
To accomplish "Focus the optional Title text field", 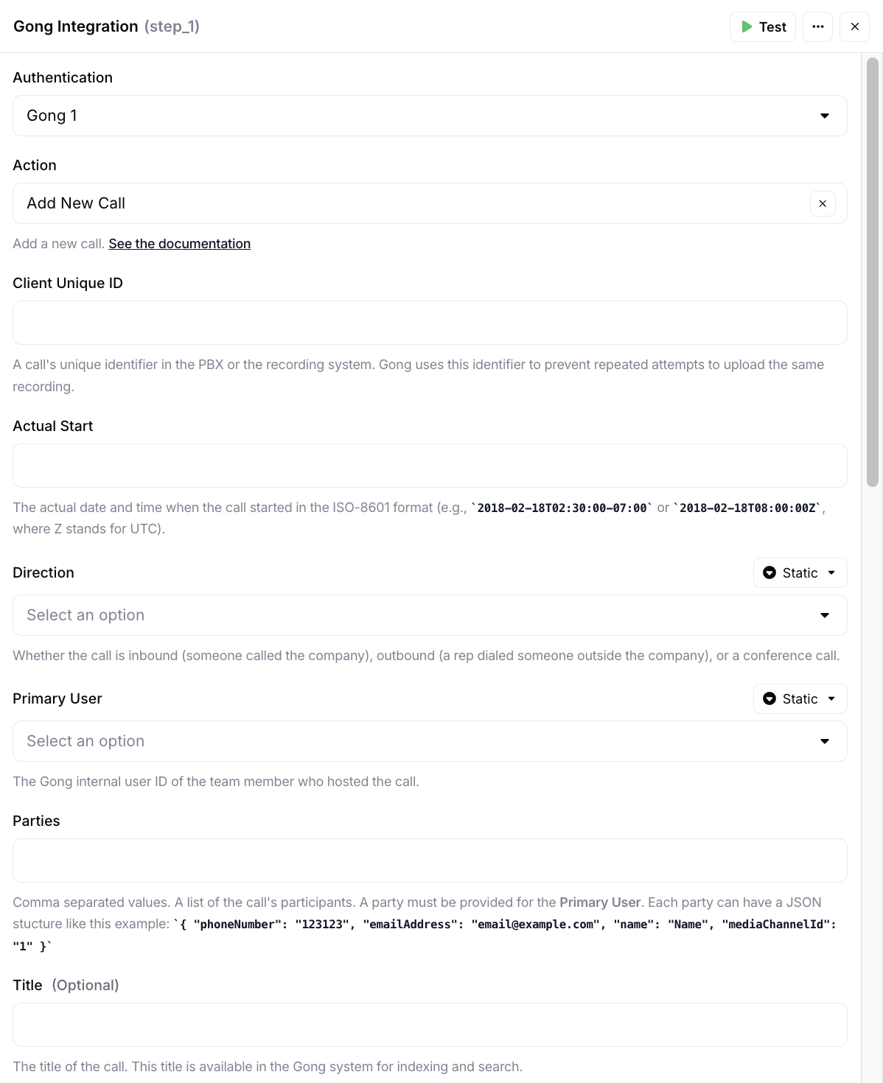I will pos(430,1025).
